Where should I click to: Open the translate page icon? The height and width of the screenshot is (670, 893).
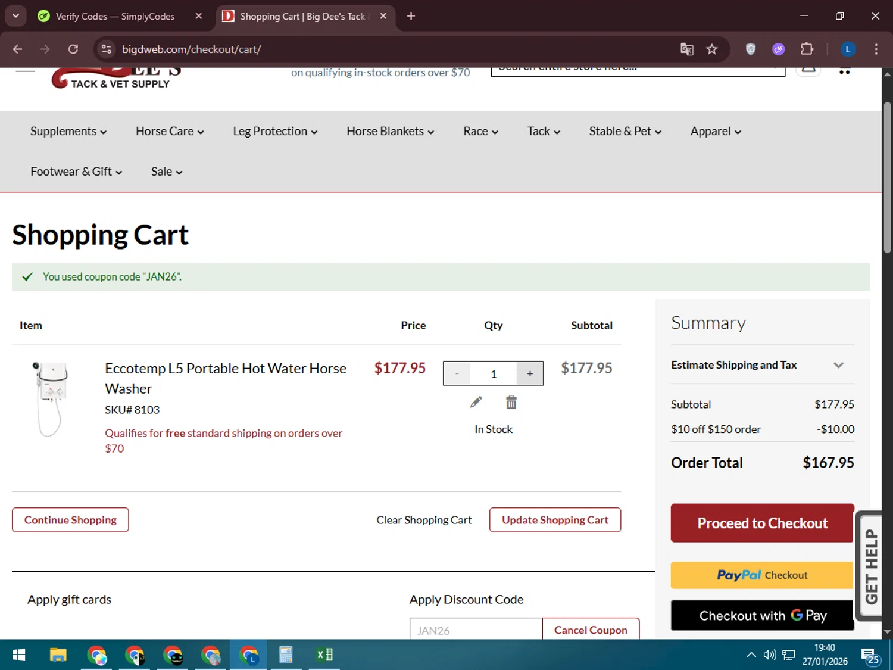click(x=687, y=49)
